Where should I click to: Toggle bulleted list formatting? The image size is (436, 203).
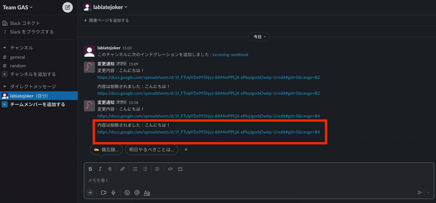[x=145, y=169]
